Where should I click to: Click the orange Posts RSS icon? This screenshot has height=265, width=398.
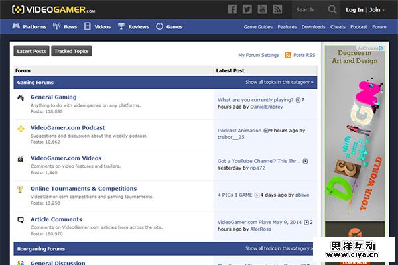288,55
